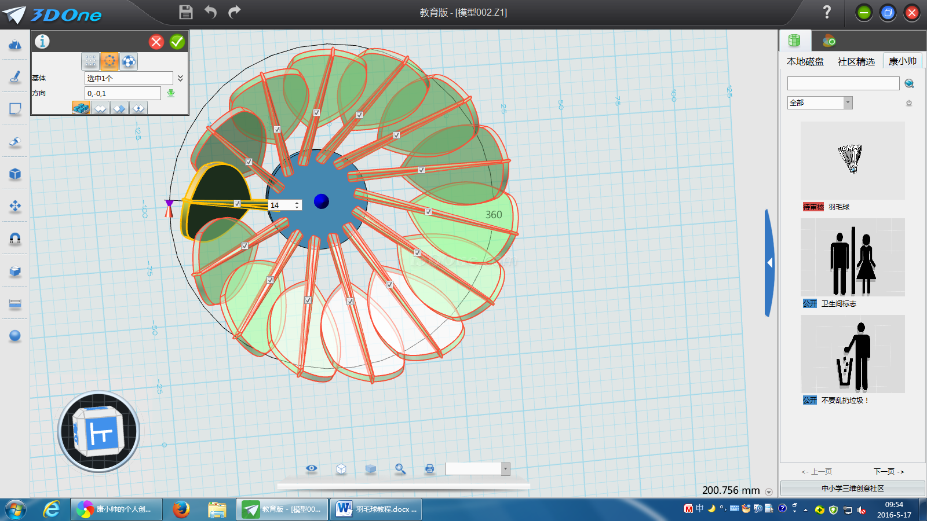Click the 3D print icon in bottom toolbar
Image resolution: width=927 pixels, height=521 pixels.
(x=429, y=469)
